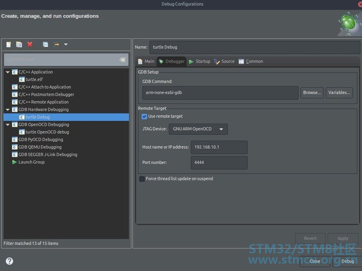Screen dimensions: 362x271
Task: Enable Force thread list update on suspend
Action: (142, 179)
